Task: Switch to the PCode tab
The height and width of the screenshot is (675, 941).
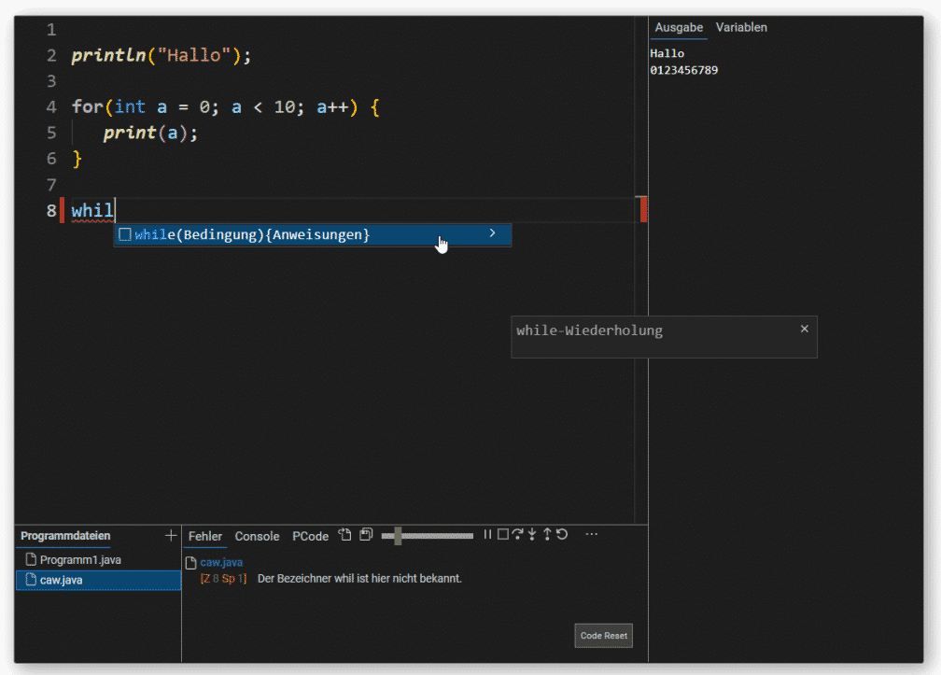Action: coord(310,537)
